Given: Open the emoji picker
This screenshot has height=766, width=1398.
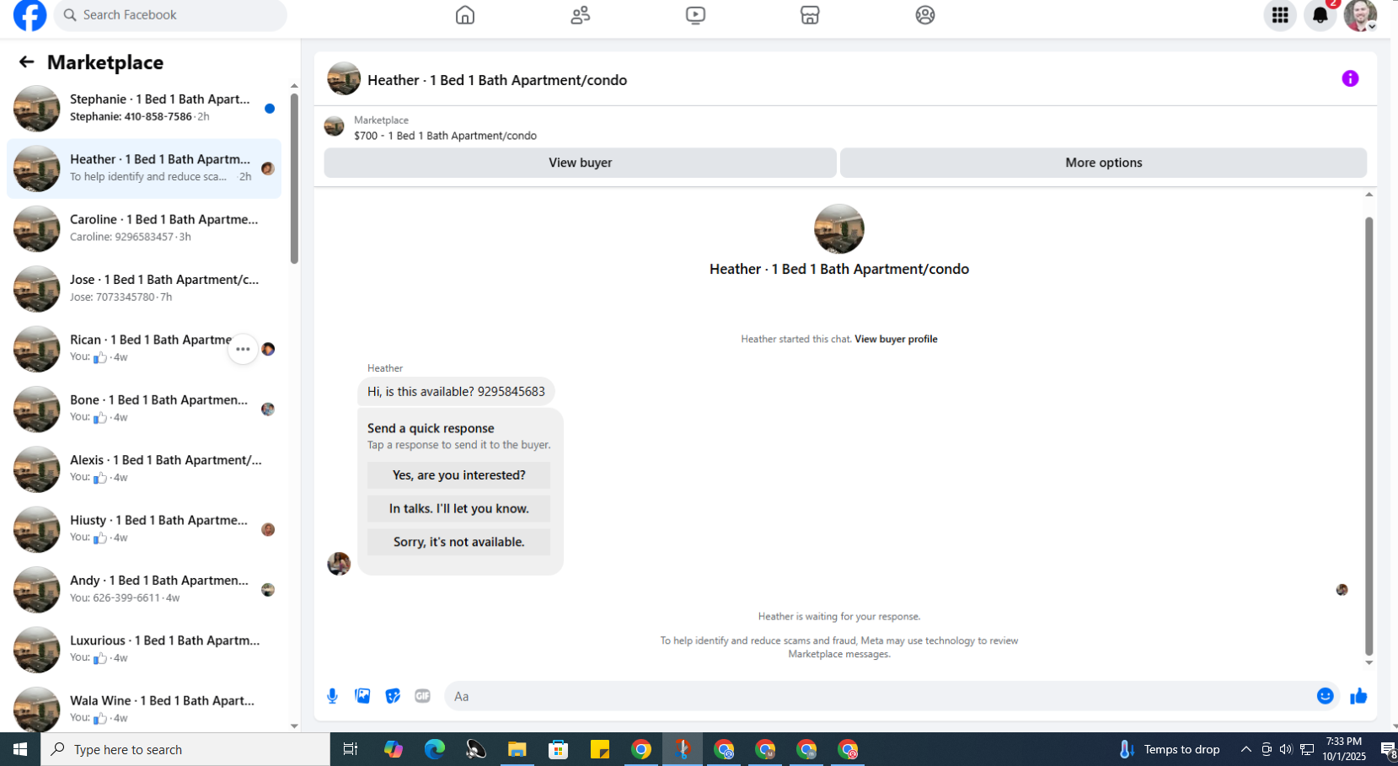Looking at the screenshot, I should tap(1325, 696).
